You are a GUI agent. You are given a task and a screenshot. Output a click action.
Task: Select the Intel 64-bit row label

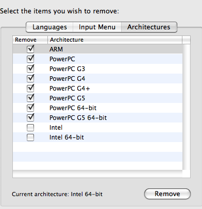pyautogui.click(x=66, y=137)
